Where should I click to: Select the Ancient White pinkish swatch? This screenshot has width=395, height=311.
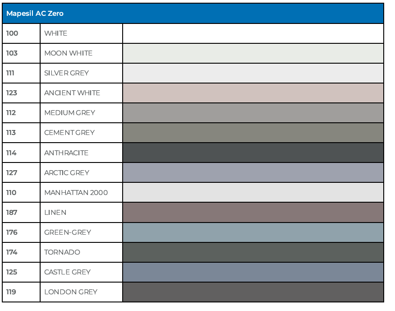pyautogui.click(x=253, y=93)
